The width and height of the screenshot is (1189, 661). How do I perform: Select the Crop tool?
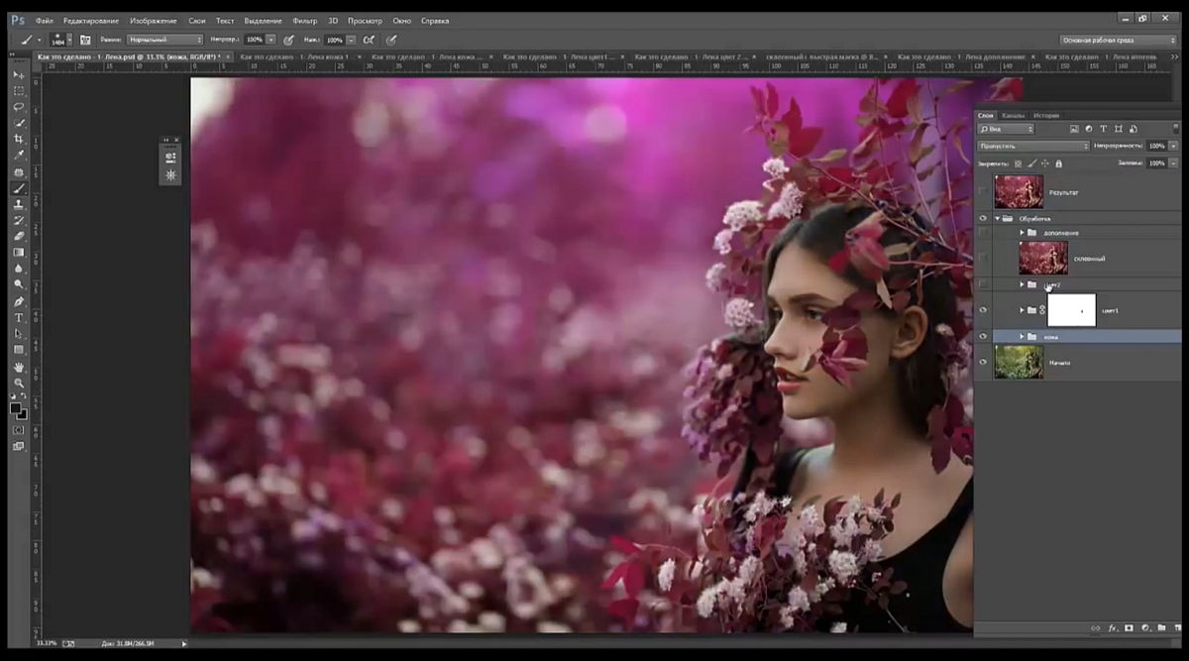pyautogui.click(x=18, y=139)
